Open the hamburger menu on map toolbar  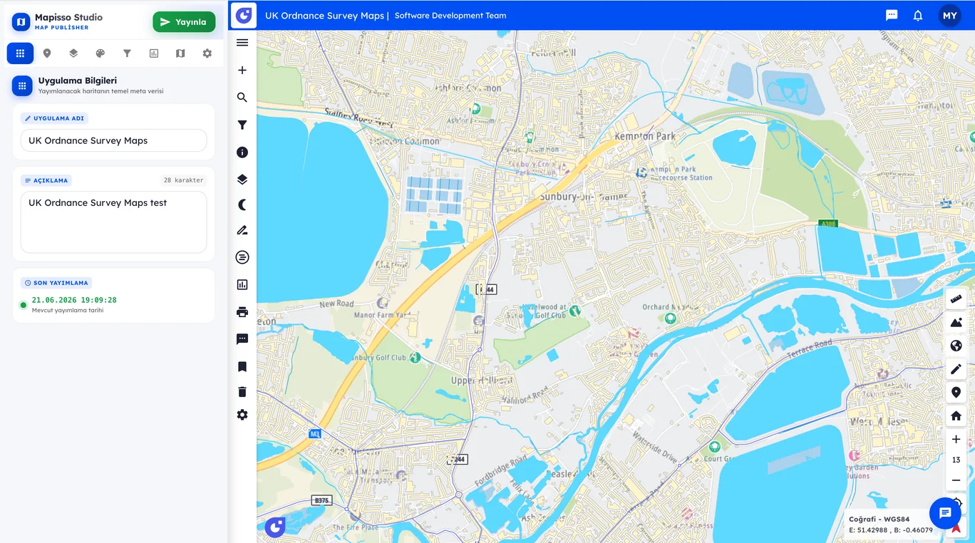(x=242, y=43)
